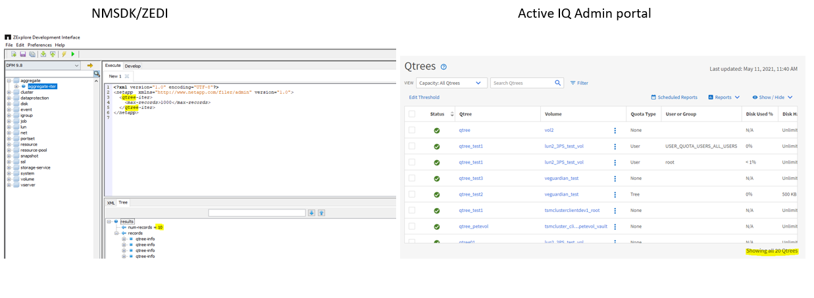Click the Edit Threshold link
The image size is (814, 298).
click(424, 97)
